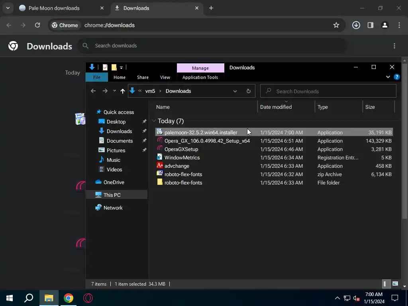Switch to the View ribbon tab

tap(165, 77)
